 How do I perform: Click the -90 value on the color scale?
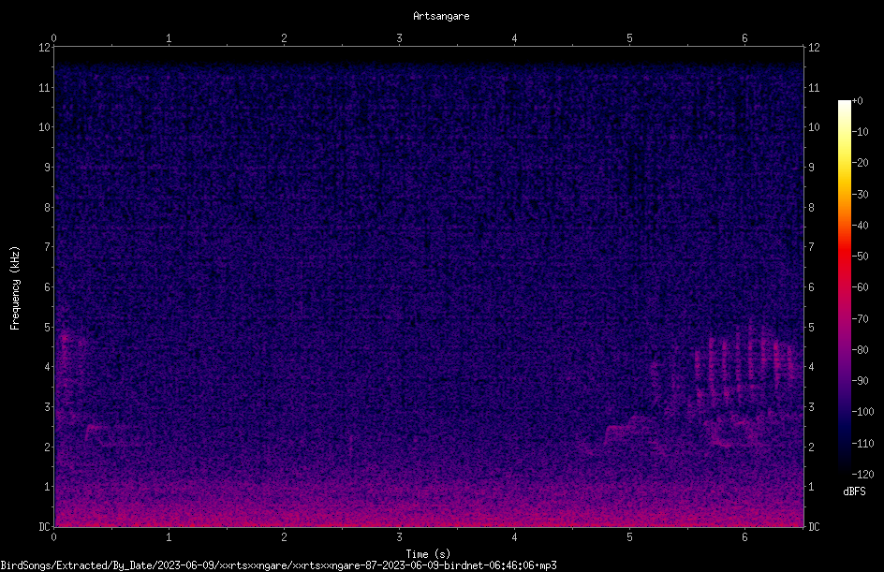(x=861, y=381)
